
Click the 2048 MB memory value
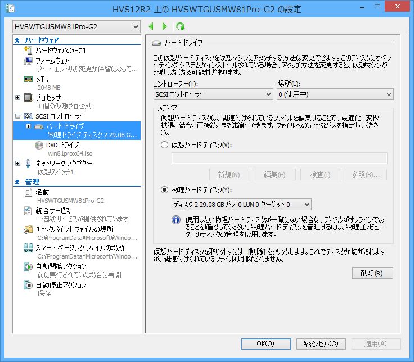pos(49,88)
